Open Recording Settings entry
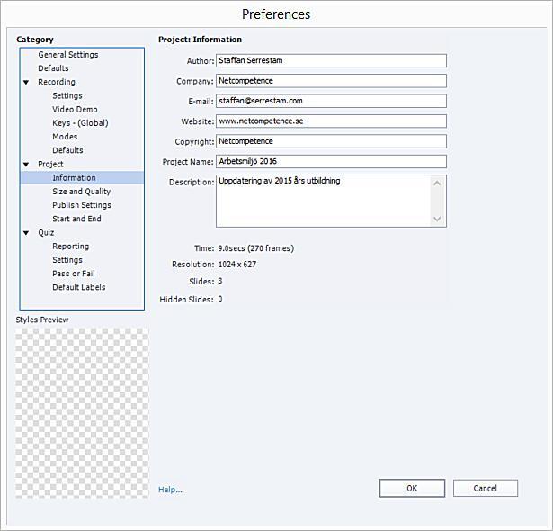Viewport: 553px width, 531px height. click(x=67, y=95)
